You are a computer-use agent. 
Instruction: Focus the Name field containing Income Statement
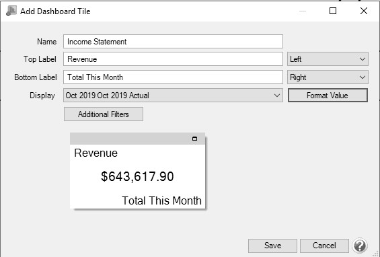[173, 42]
